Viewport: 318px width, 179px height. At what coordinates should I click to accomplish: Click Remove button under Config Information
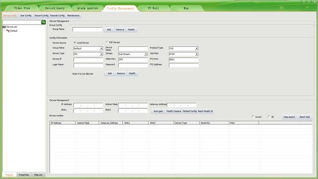tap(121, 73)
